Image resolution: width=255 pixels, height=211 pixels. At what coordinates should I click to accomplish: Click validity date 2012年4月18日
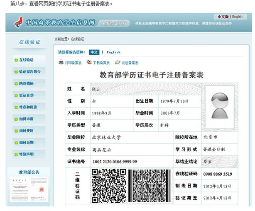tap(217, 198)
